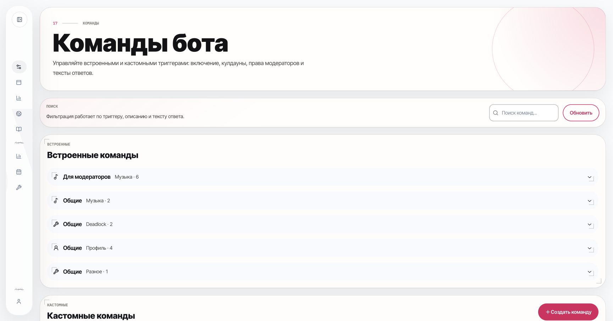Click the Кастомные команды heading

tap(91, 316)
